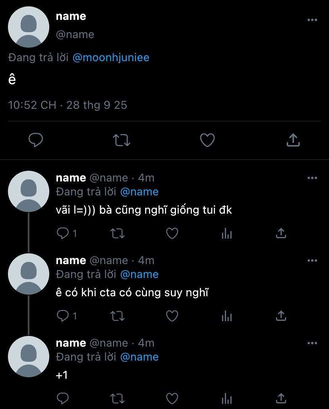The width and height of the screenshot is (329, 409).
Task: Retweet the "+1" reply
Action: tap(117, 398)
